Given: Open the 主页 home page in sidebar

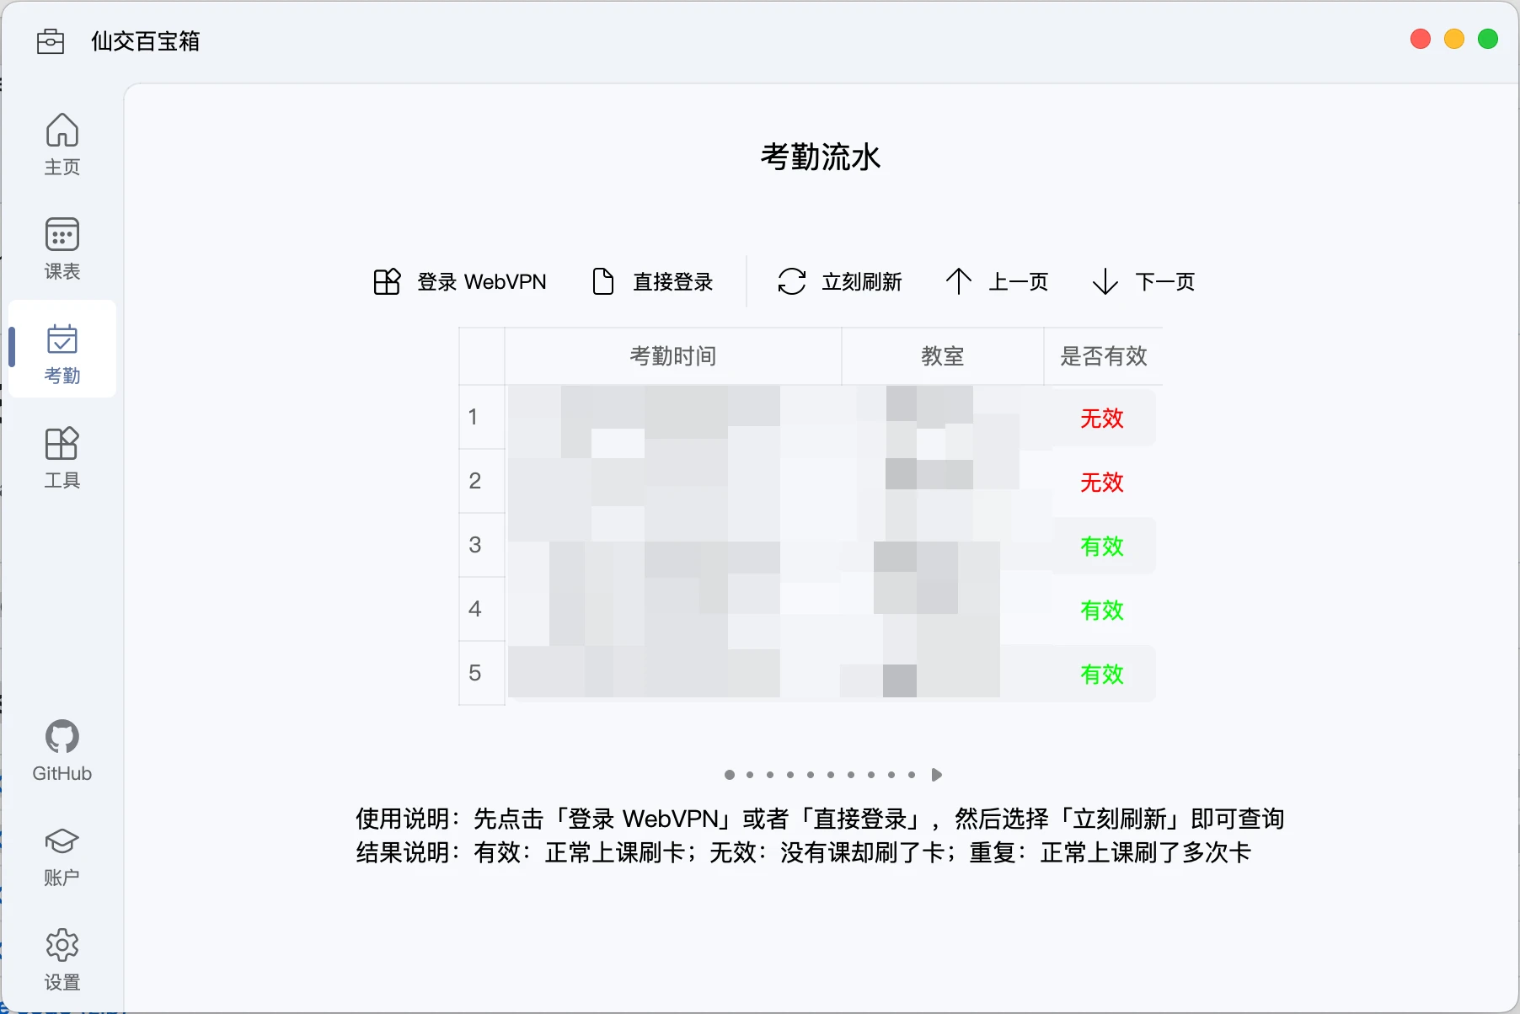Looking at the screenshot, I should point(62,144).
